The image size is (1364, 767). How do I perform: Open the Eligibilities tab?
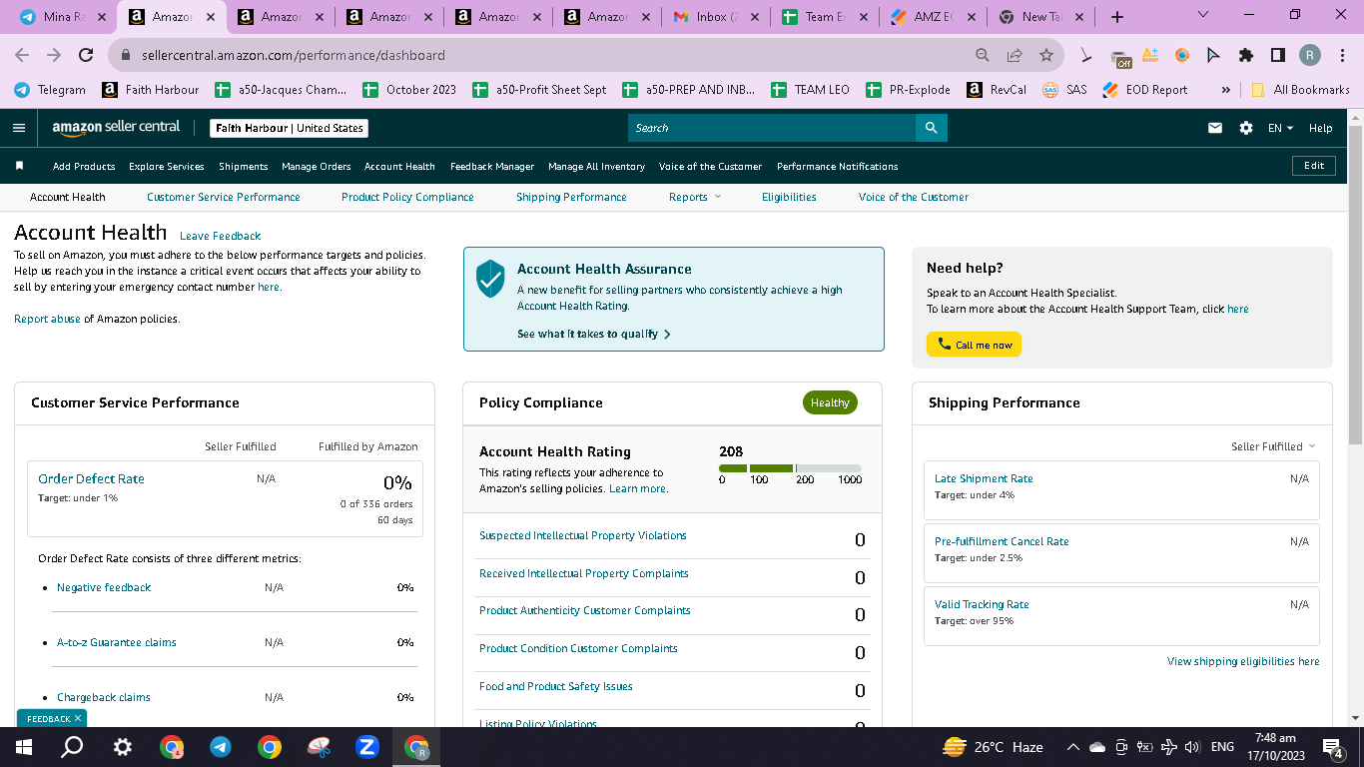coord(789,197)
